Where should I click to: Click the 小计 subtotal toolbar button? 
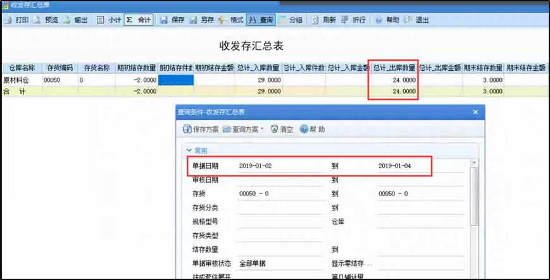click(109, 20)
